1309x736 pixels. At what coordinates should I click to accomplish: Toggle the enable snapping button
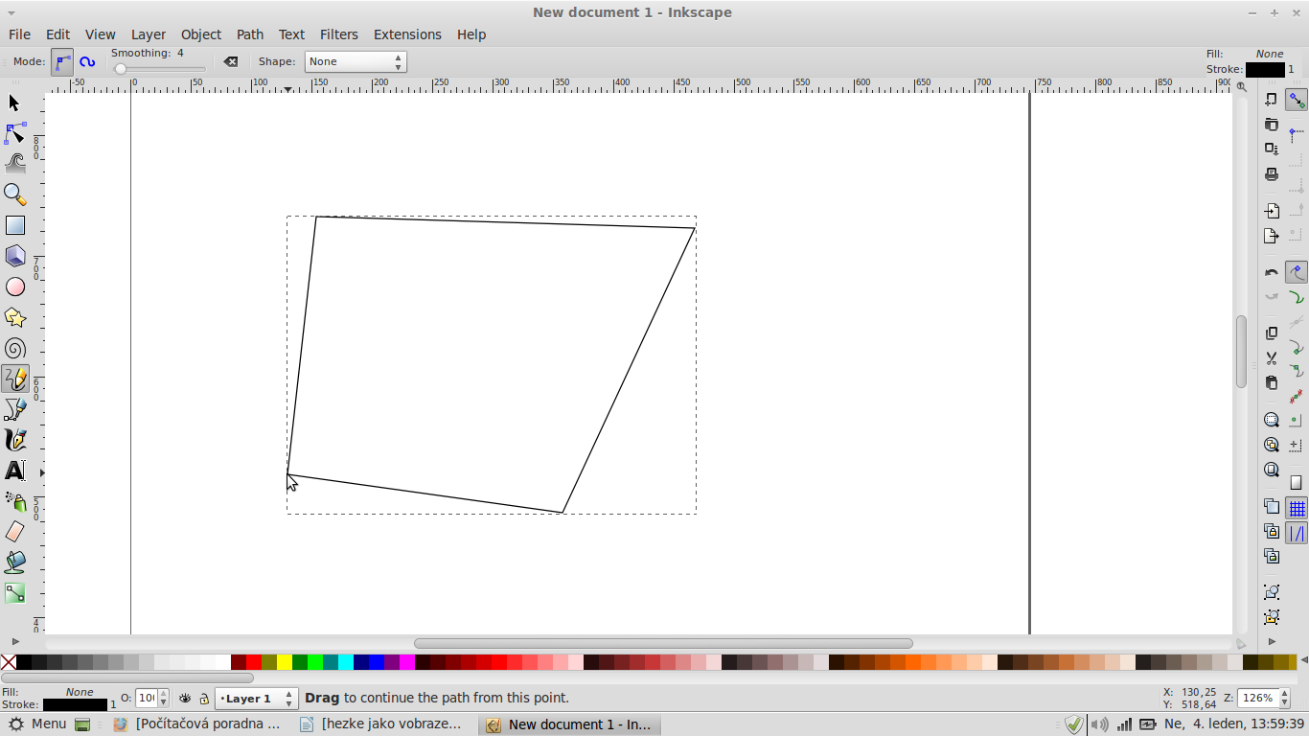(1297, 100)
